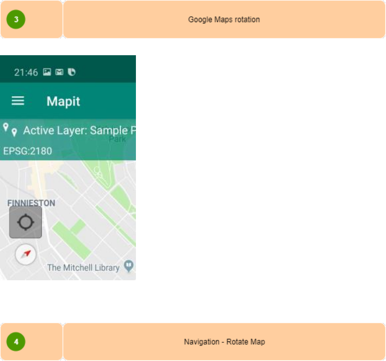Open the mail notification in the status bar

coord(59,72)
